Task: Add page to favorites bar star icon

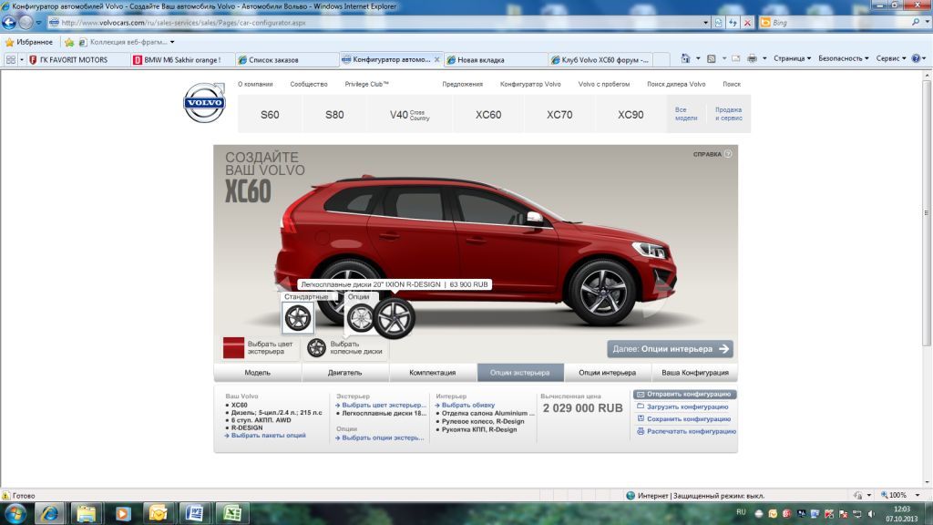Action: 69,42
